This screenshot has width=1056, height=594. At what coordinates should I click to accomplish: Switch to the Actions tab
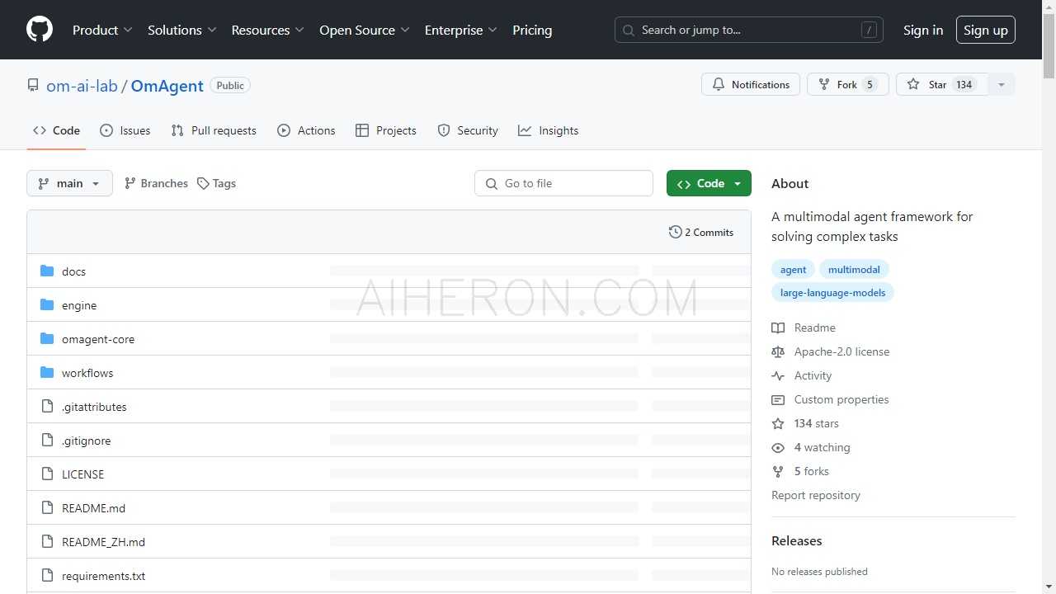(x=306, y=130)
